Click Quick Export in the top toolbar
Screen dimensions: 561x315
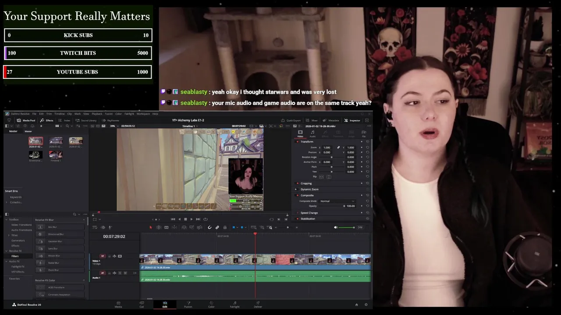click(x=291, y=120)
